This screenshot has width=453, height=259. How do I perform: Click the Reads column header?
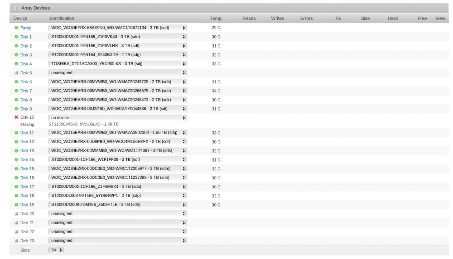249,18
